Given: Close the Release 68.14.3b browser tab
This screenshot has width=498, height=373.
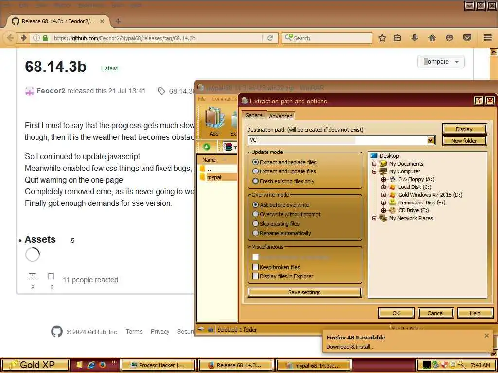Looking at the screenshot, I should point(102,21).
